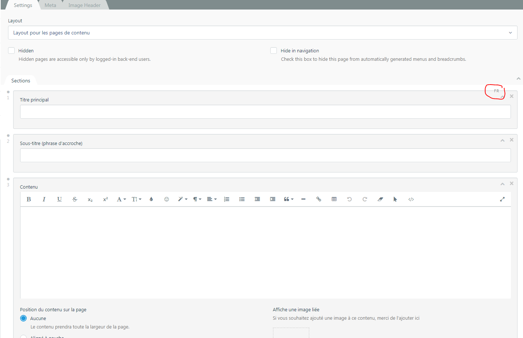Switch to the Meta tab

coord(50,5)
